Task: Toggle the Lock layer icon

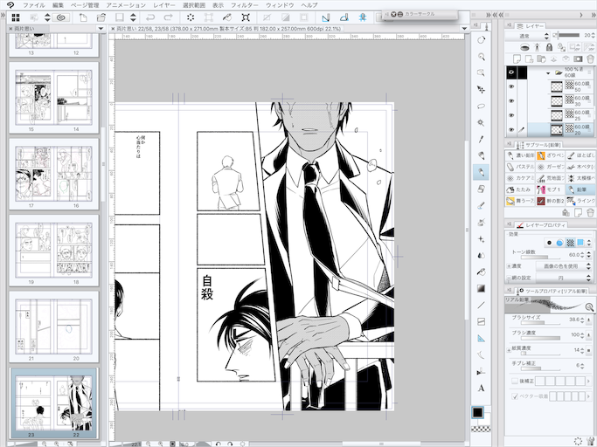Action: 549,47
